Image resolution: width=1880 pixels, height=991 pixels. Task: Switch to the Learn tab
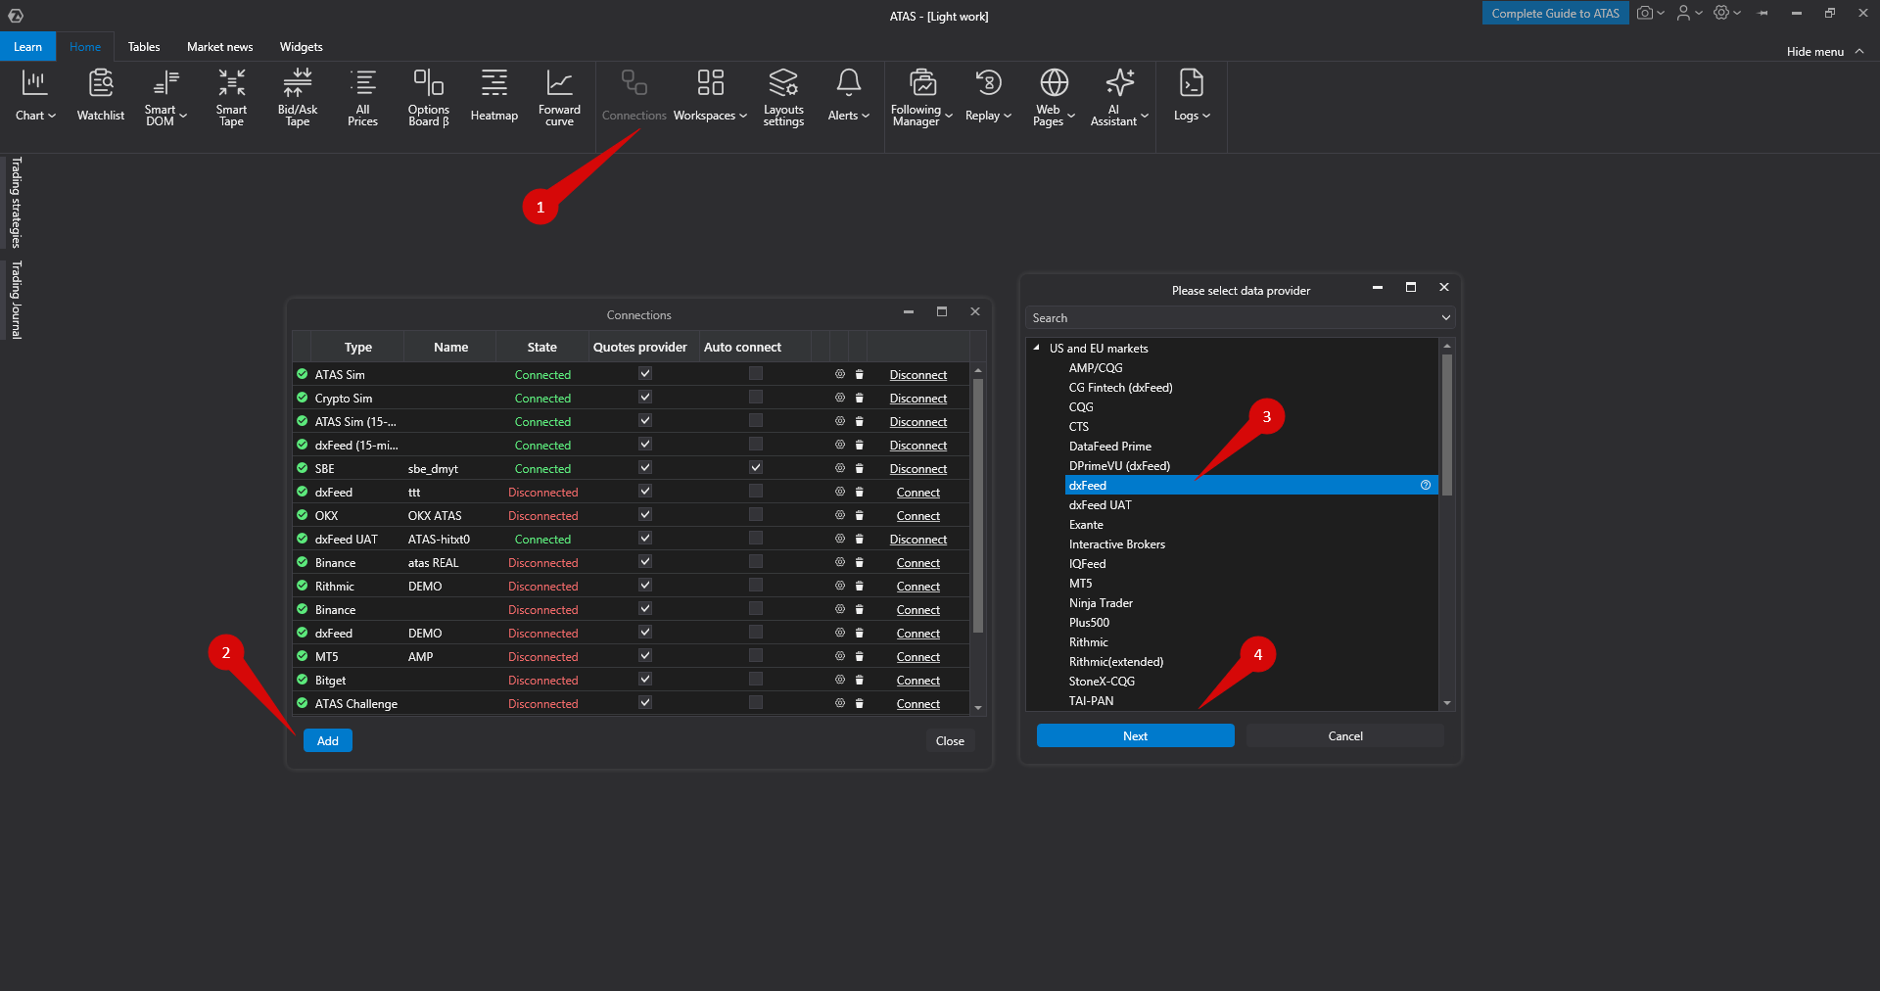tap(27, 47)
